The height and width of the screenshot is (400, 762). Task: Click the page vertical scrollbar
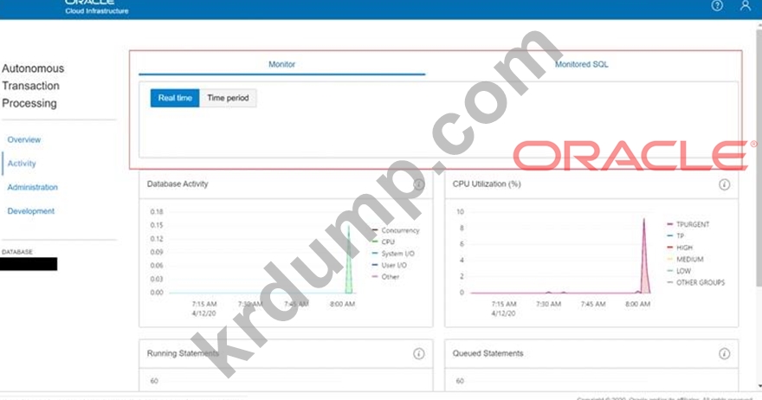click(759, 158)
